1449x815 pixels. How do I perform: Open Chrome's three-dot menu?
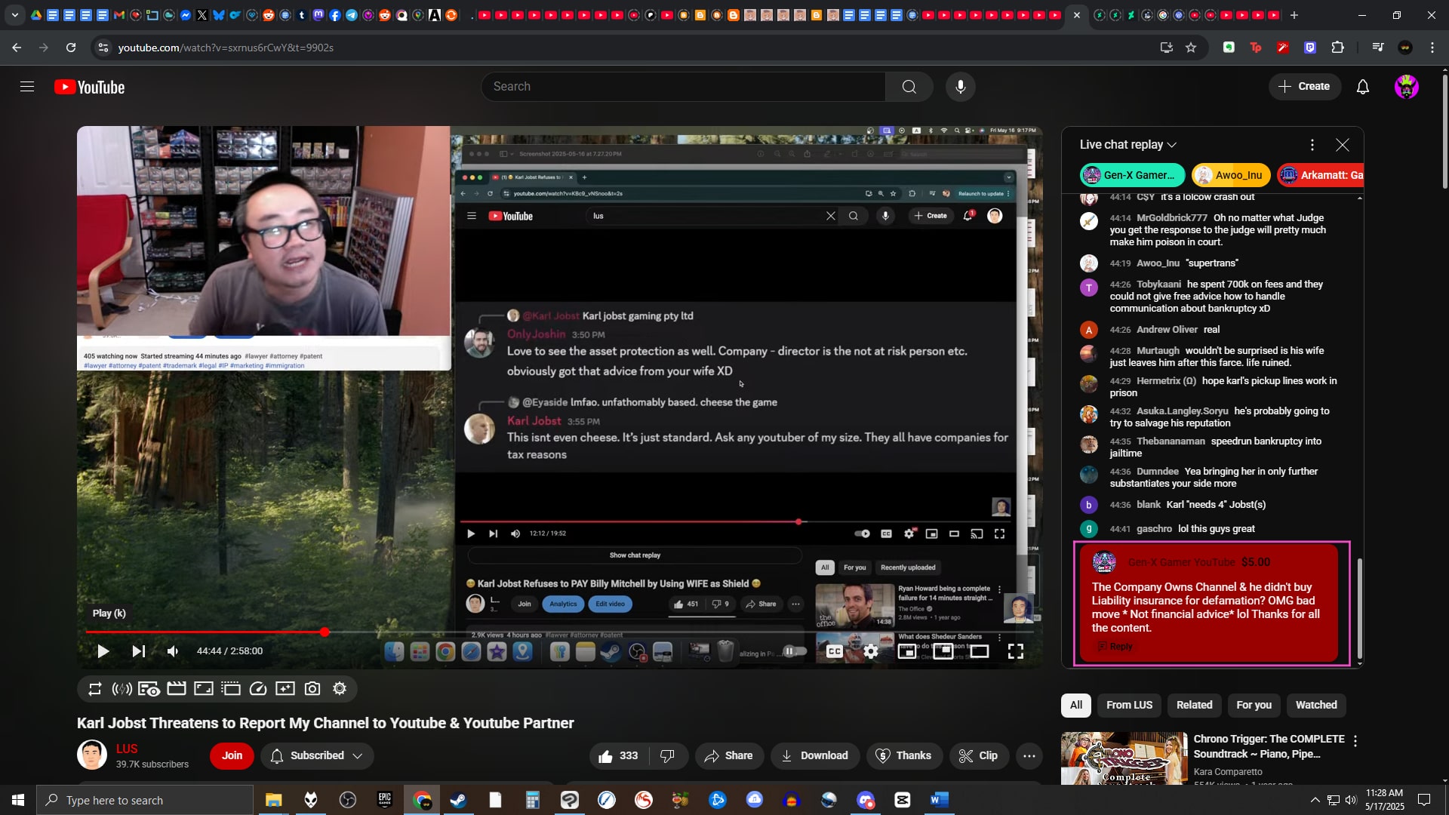click(1432, 48)
